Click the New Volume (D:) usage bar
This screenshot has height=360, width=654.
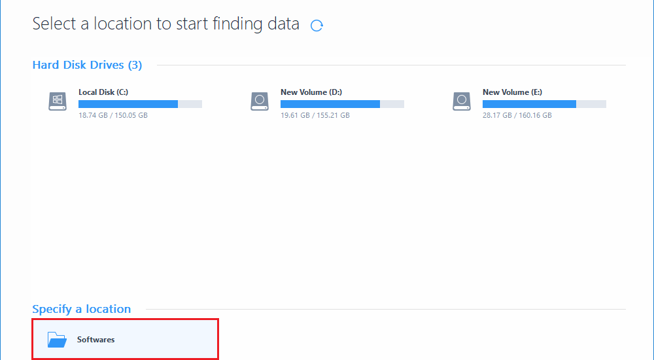pos(342,104)
